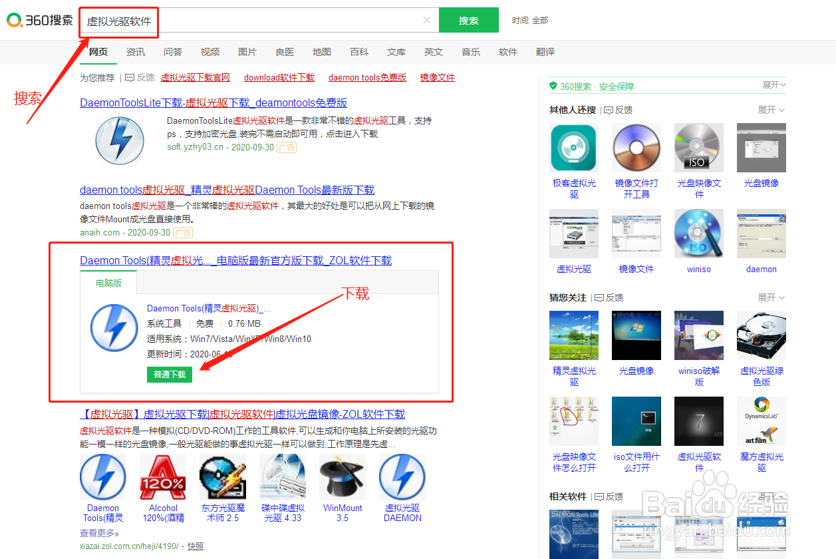Switch to the 百科 tab
This screenshot has height=559, width=836.
359,52
